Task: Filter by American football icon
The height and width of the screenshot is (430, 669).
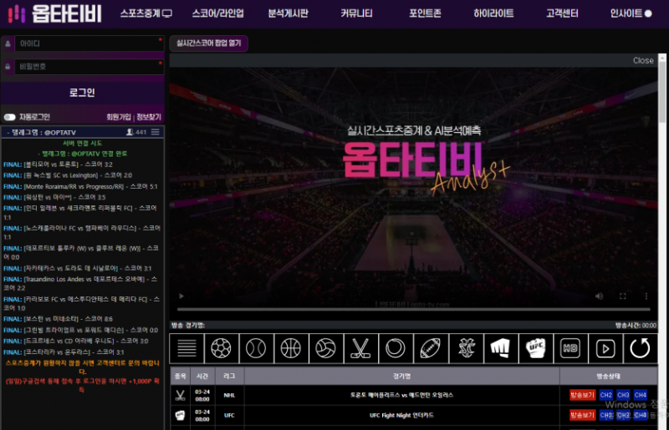Action: 431,348
